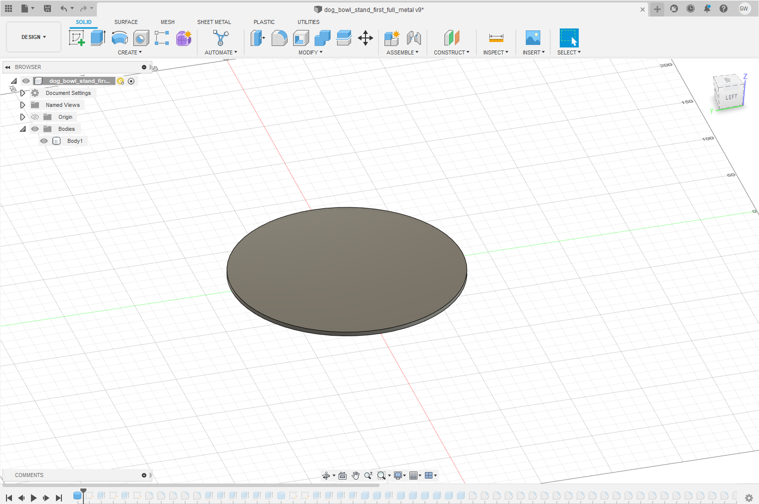Hide Body1 using its eye icon
Screen dimensions: 759x504
44,141
